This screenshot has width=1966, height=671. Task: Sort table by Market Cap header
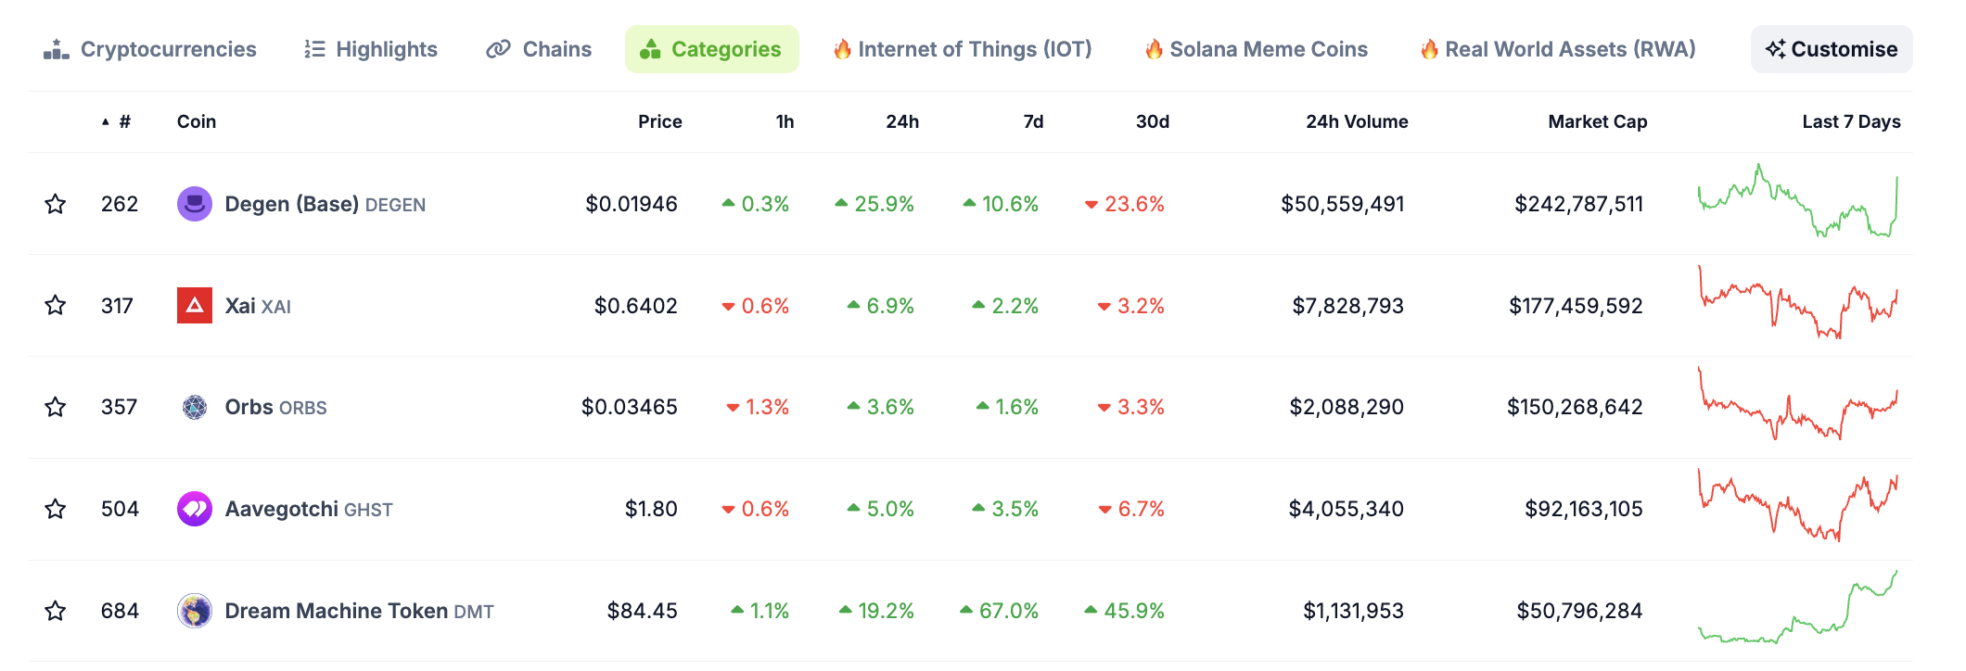1597,121
